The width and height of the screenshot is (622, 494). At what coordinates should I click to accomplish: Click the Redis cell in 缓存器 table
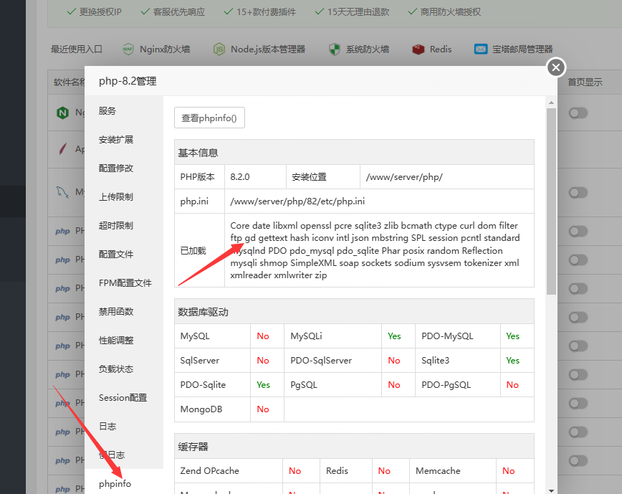(345, 470)
